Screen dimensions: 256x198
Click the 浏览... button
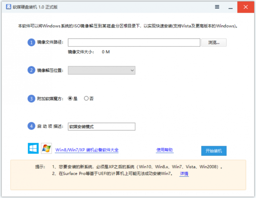point(214,42)
